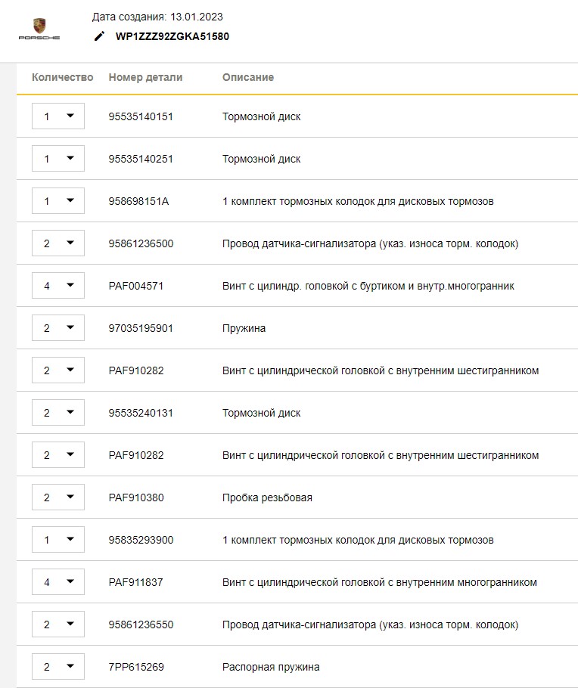Open quantity dropdown for part 7PP615269
578x688 pixels.
coord(58,667)
